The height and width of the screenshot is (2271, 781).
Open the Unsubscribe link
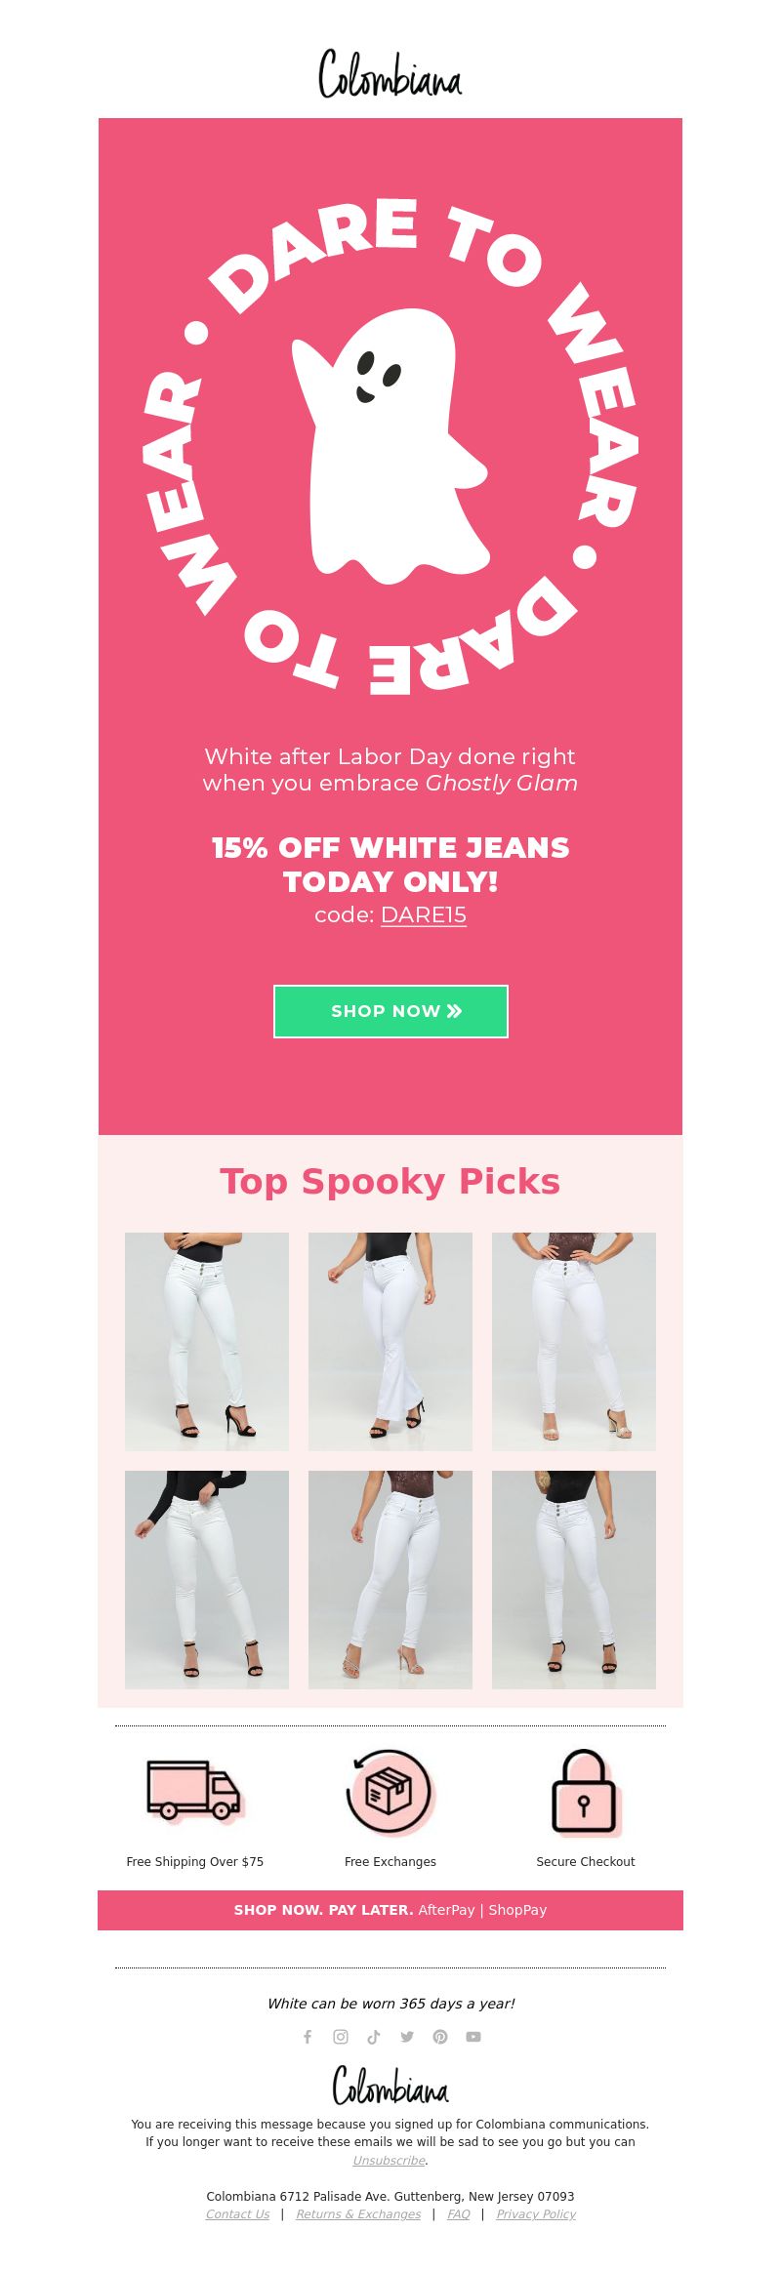tap(390, 2160)
